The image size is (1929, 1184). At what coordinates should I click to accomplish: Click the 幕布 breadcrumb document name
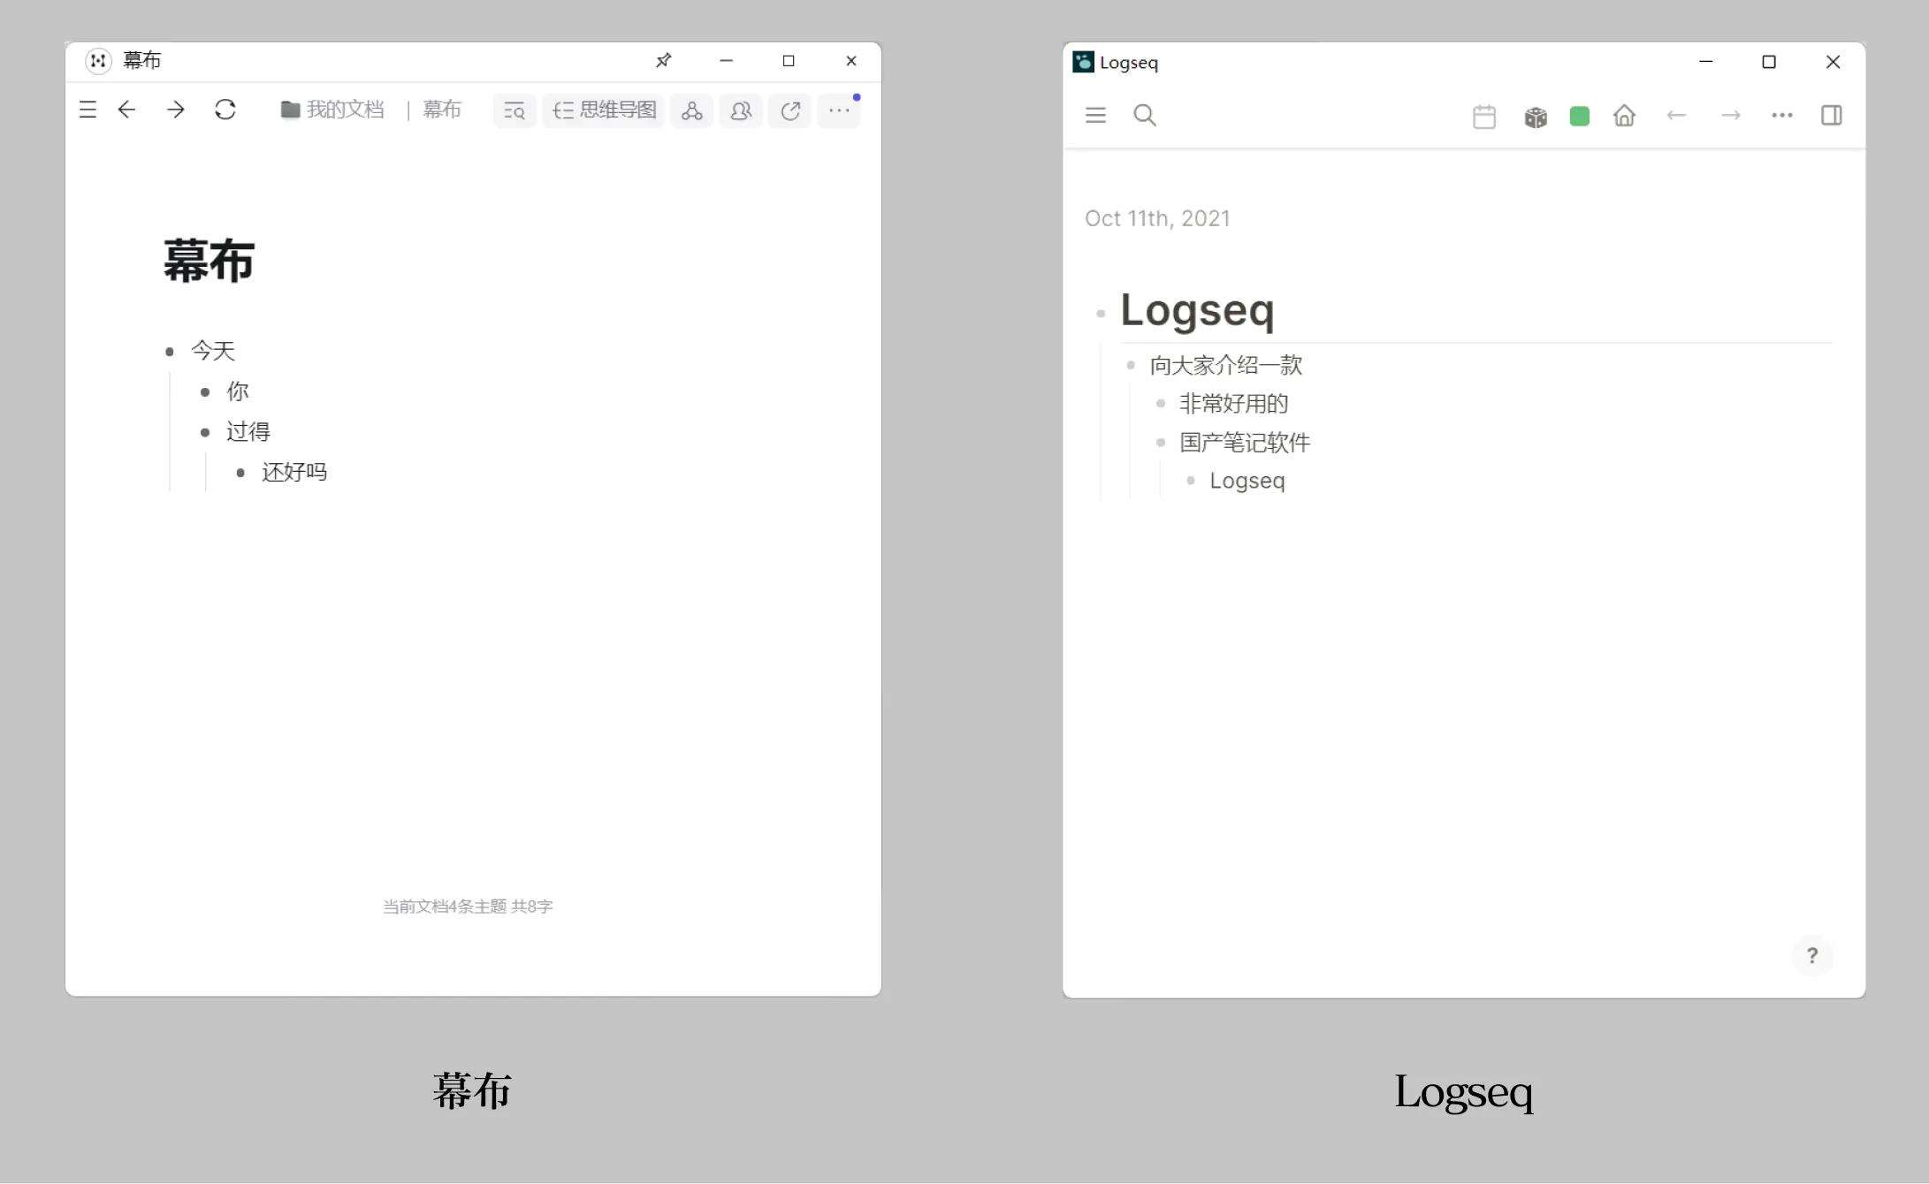(442, 110)
